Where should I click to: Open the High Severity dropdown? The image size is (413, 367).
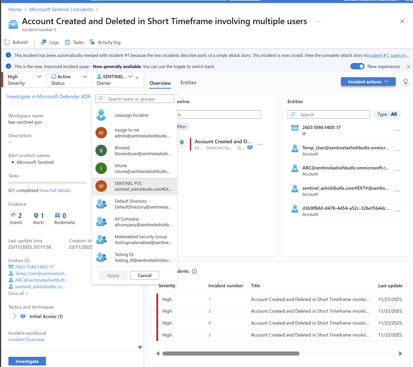tap(25, 80)
